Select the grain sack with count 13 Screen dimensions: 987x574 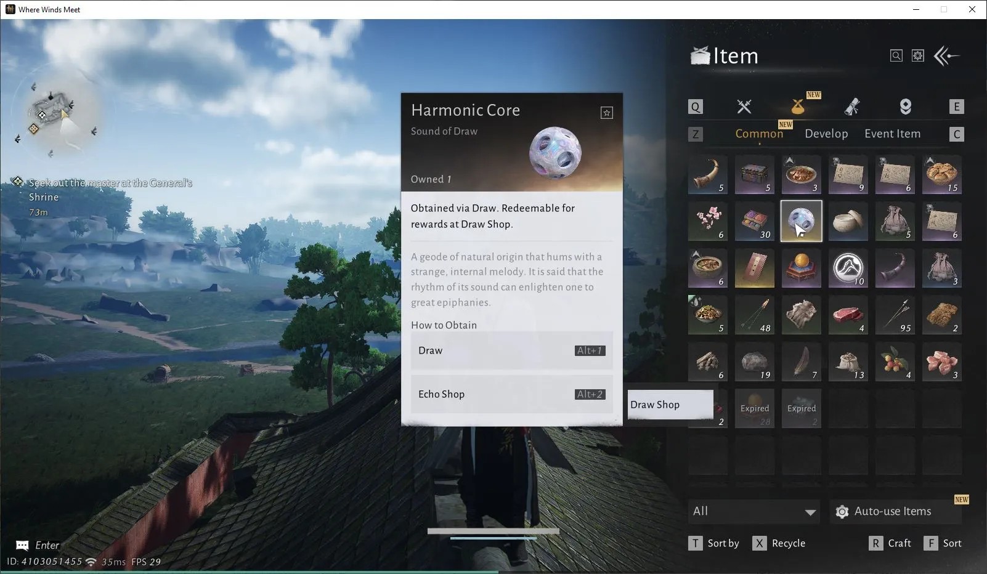click(x=848, y=362)
